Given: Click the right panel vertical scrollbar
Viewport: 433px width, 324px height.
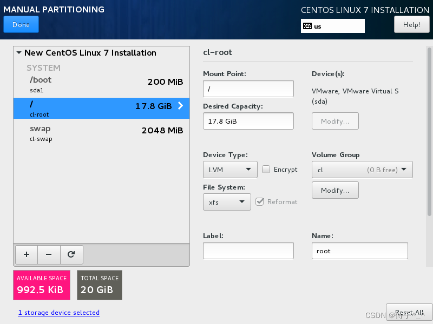Looking at the screenshot, I should pos(429,132).
